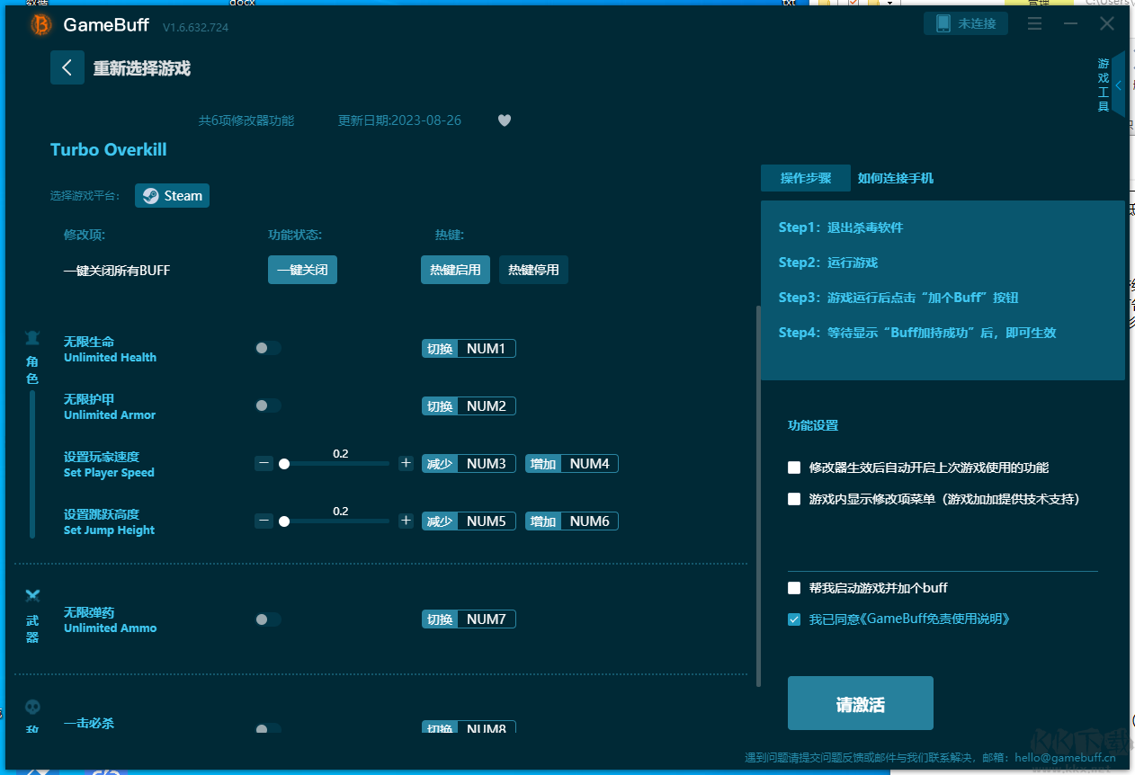Click the Turbo Overkill game title

click(109, 150)
